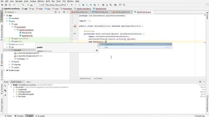Expand the manifests folder
The height and width of the screenshot is (117, 209).
coord(7,18)
